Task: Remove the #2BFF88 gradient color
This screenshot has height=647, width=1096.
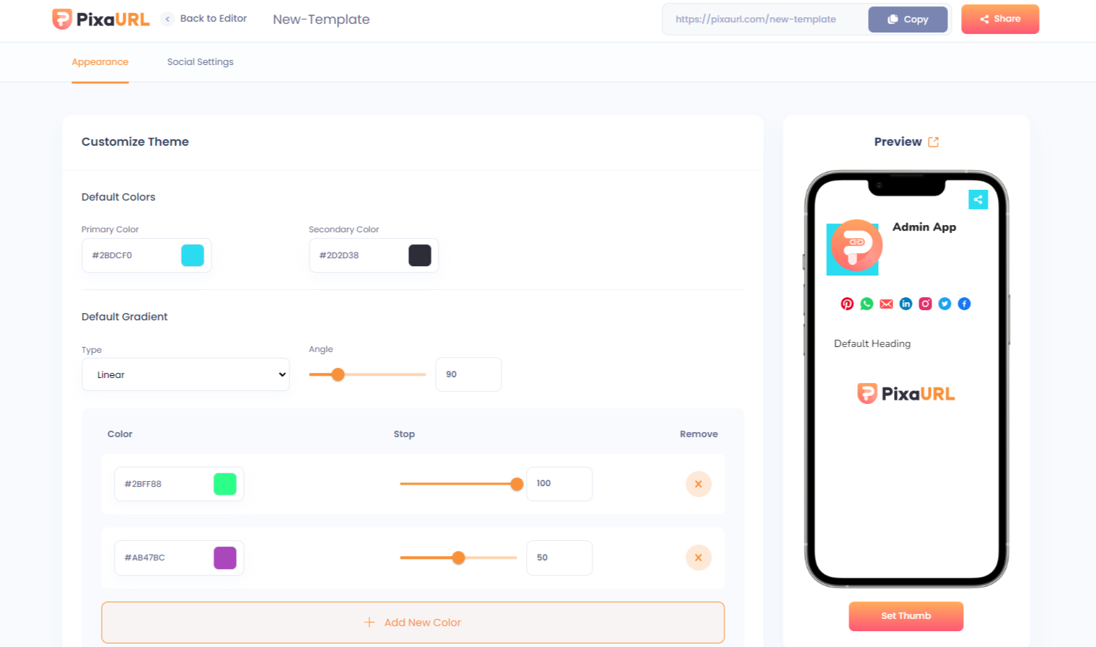Action: [x=698, y=484]
